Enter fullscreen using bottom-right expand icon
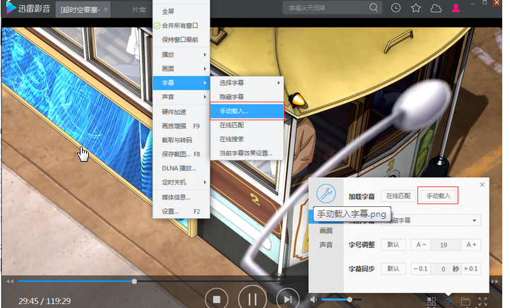This screenshot has height=308, width=510. [483, 302]
